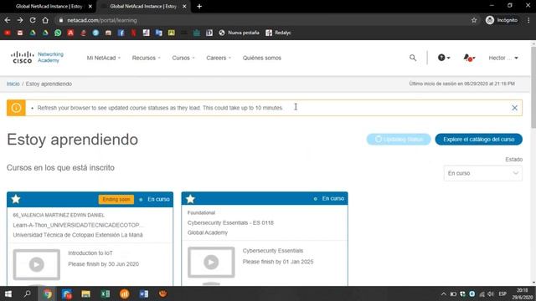Switch to the first Global NetAcad browser tab
The width and height of the screenshot is (536, 301).
(49, 7)
